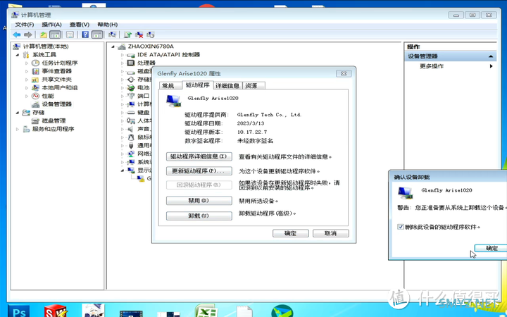Switch to the 详细信息 tab
The image size is (507, 317).
(228, 85)
